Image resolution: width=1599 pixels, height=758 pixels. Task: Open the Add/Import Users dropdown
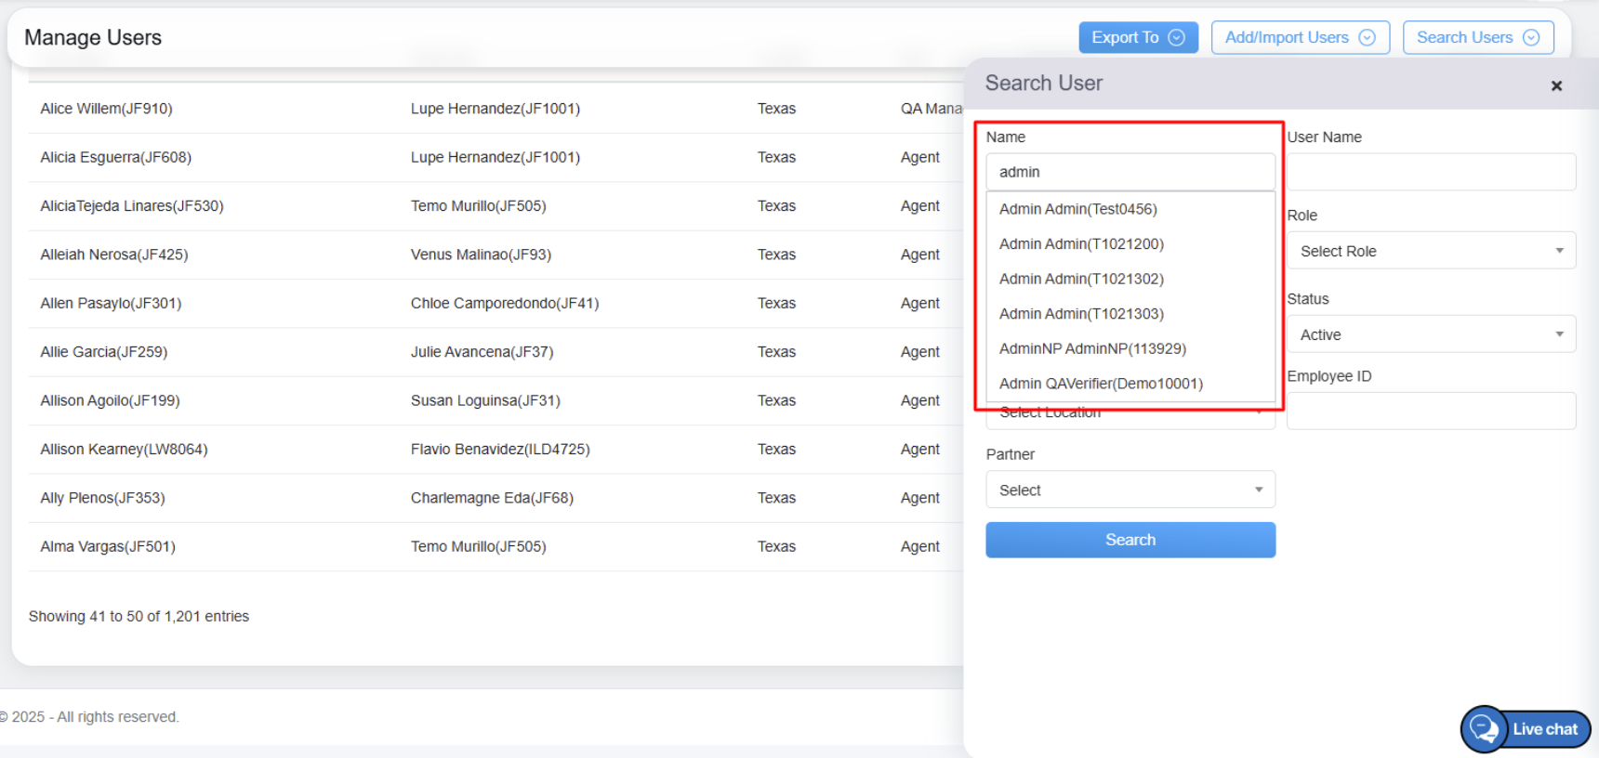click(1300, 37)
